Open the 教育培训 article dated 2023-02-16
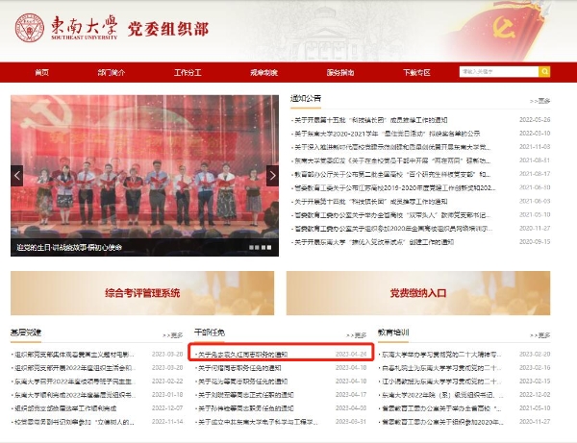The width and height of the screenshot is (577, 443). (441, 368)
